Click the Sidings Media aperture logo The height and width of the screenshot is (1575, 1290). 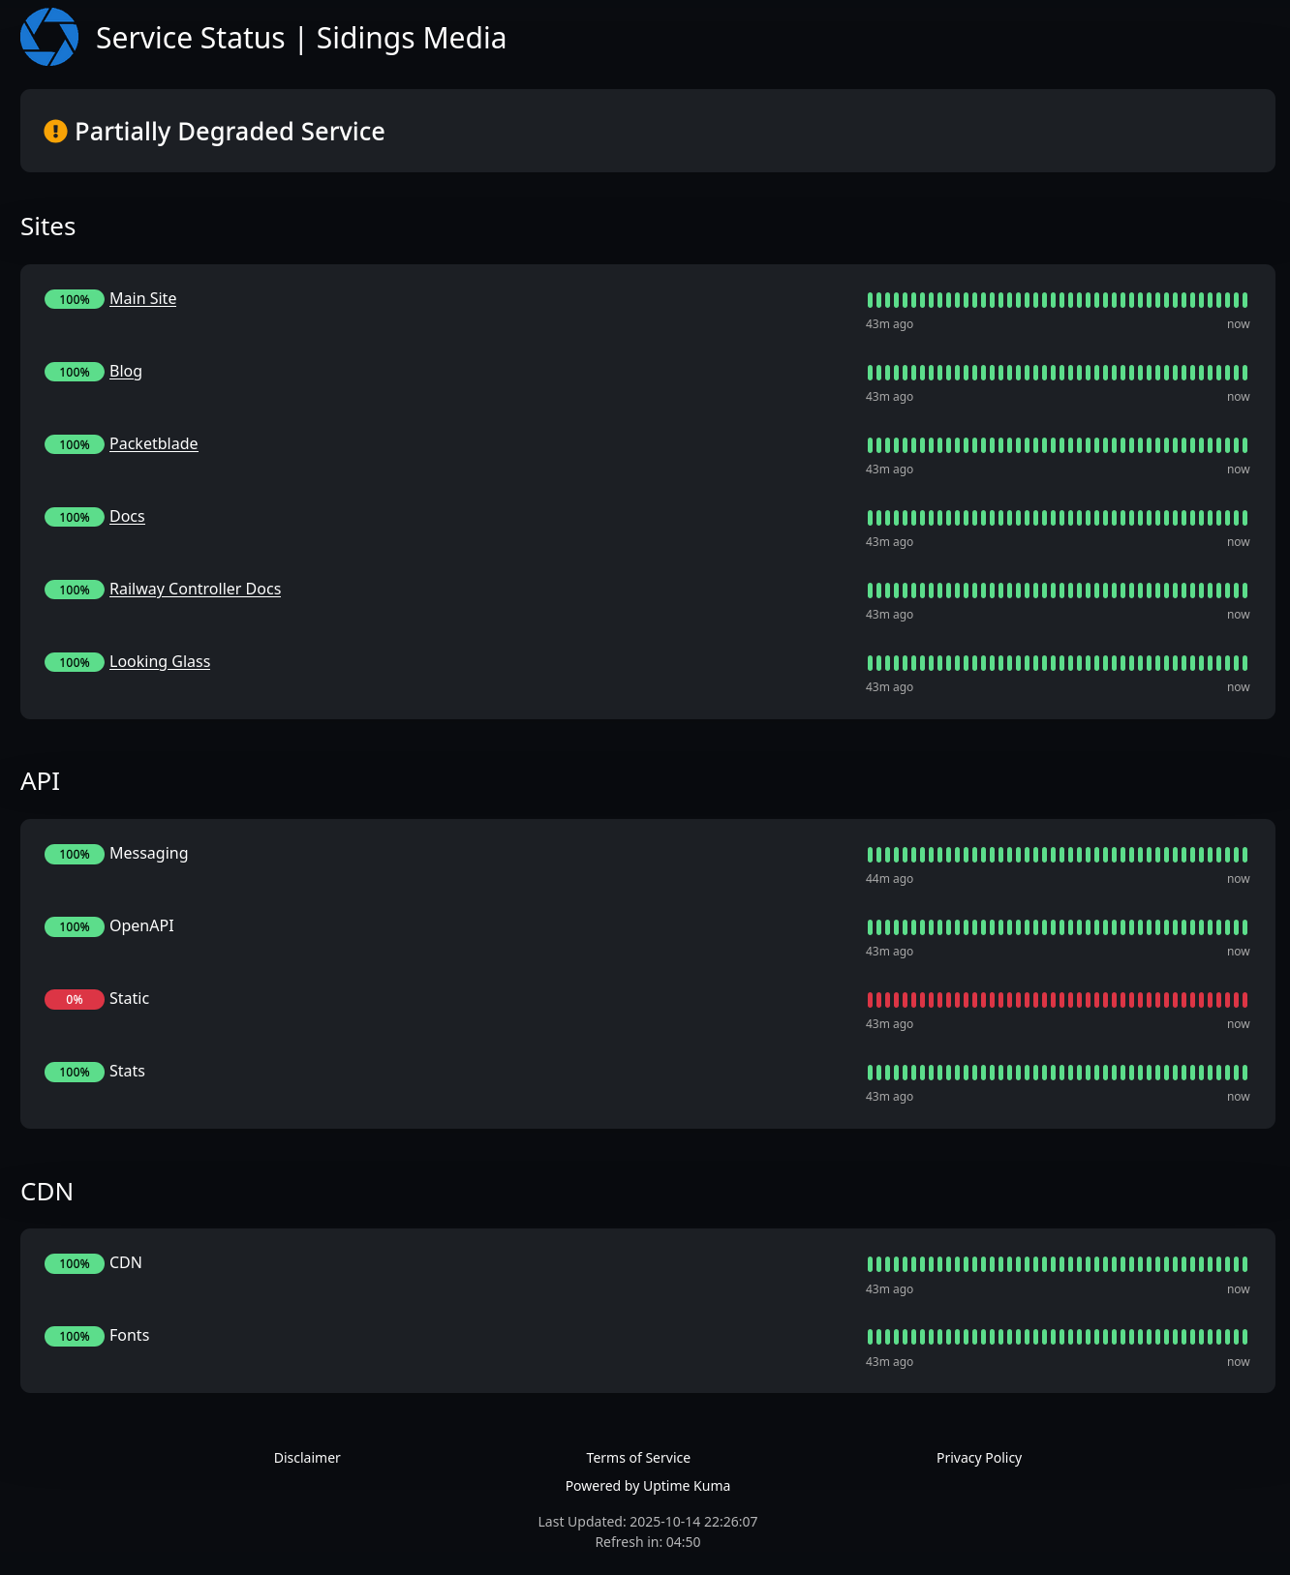point(49,38)
